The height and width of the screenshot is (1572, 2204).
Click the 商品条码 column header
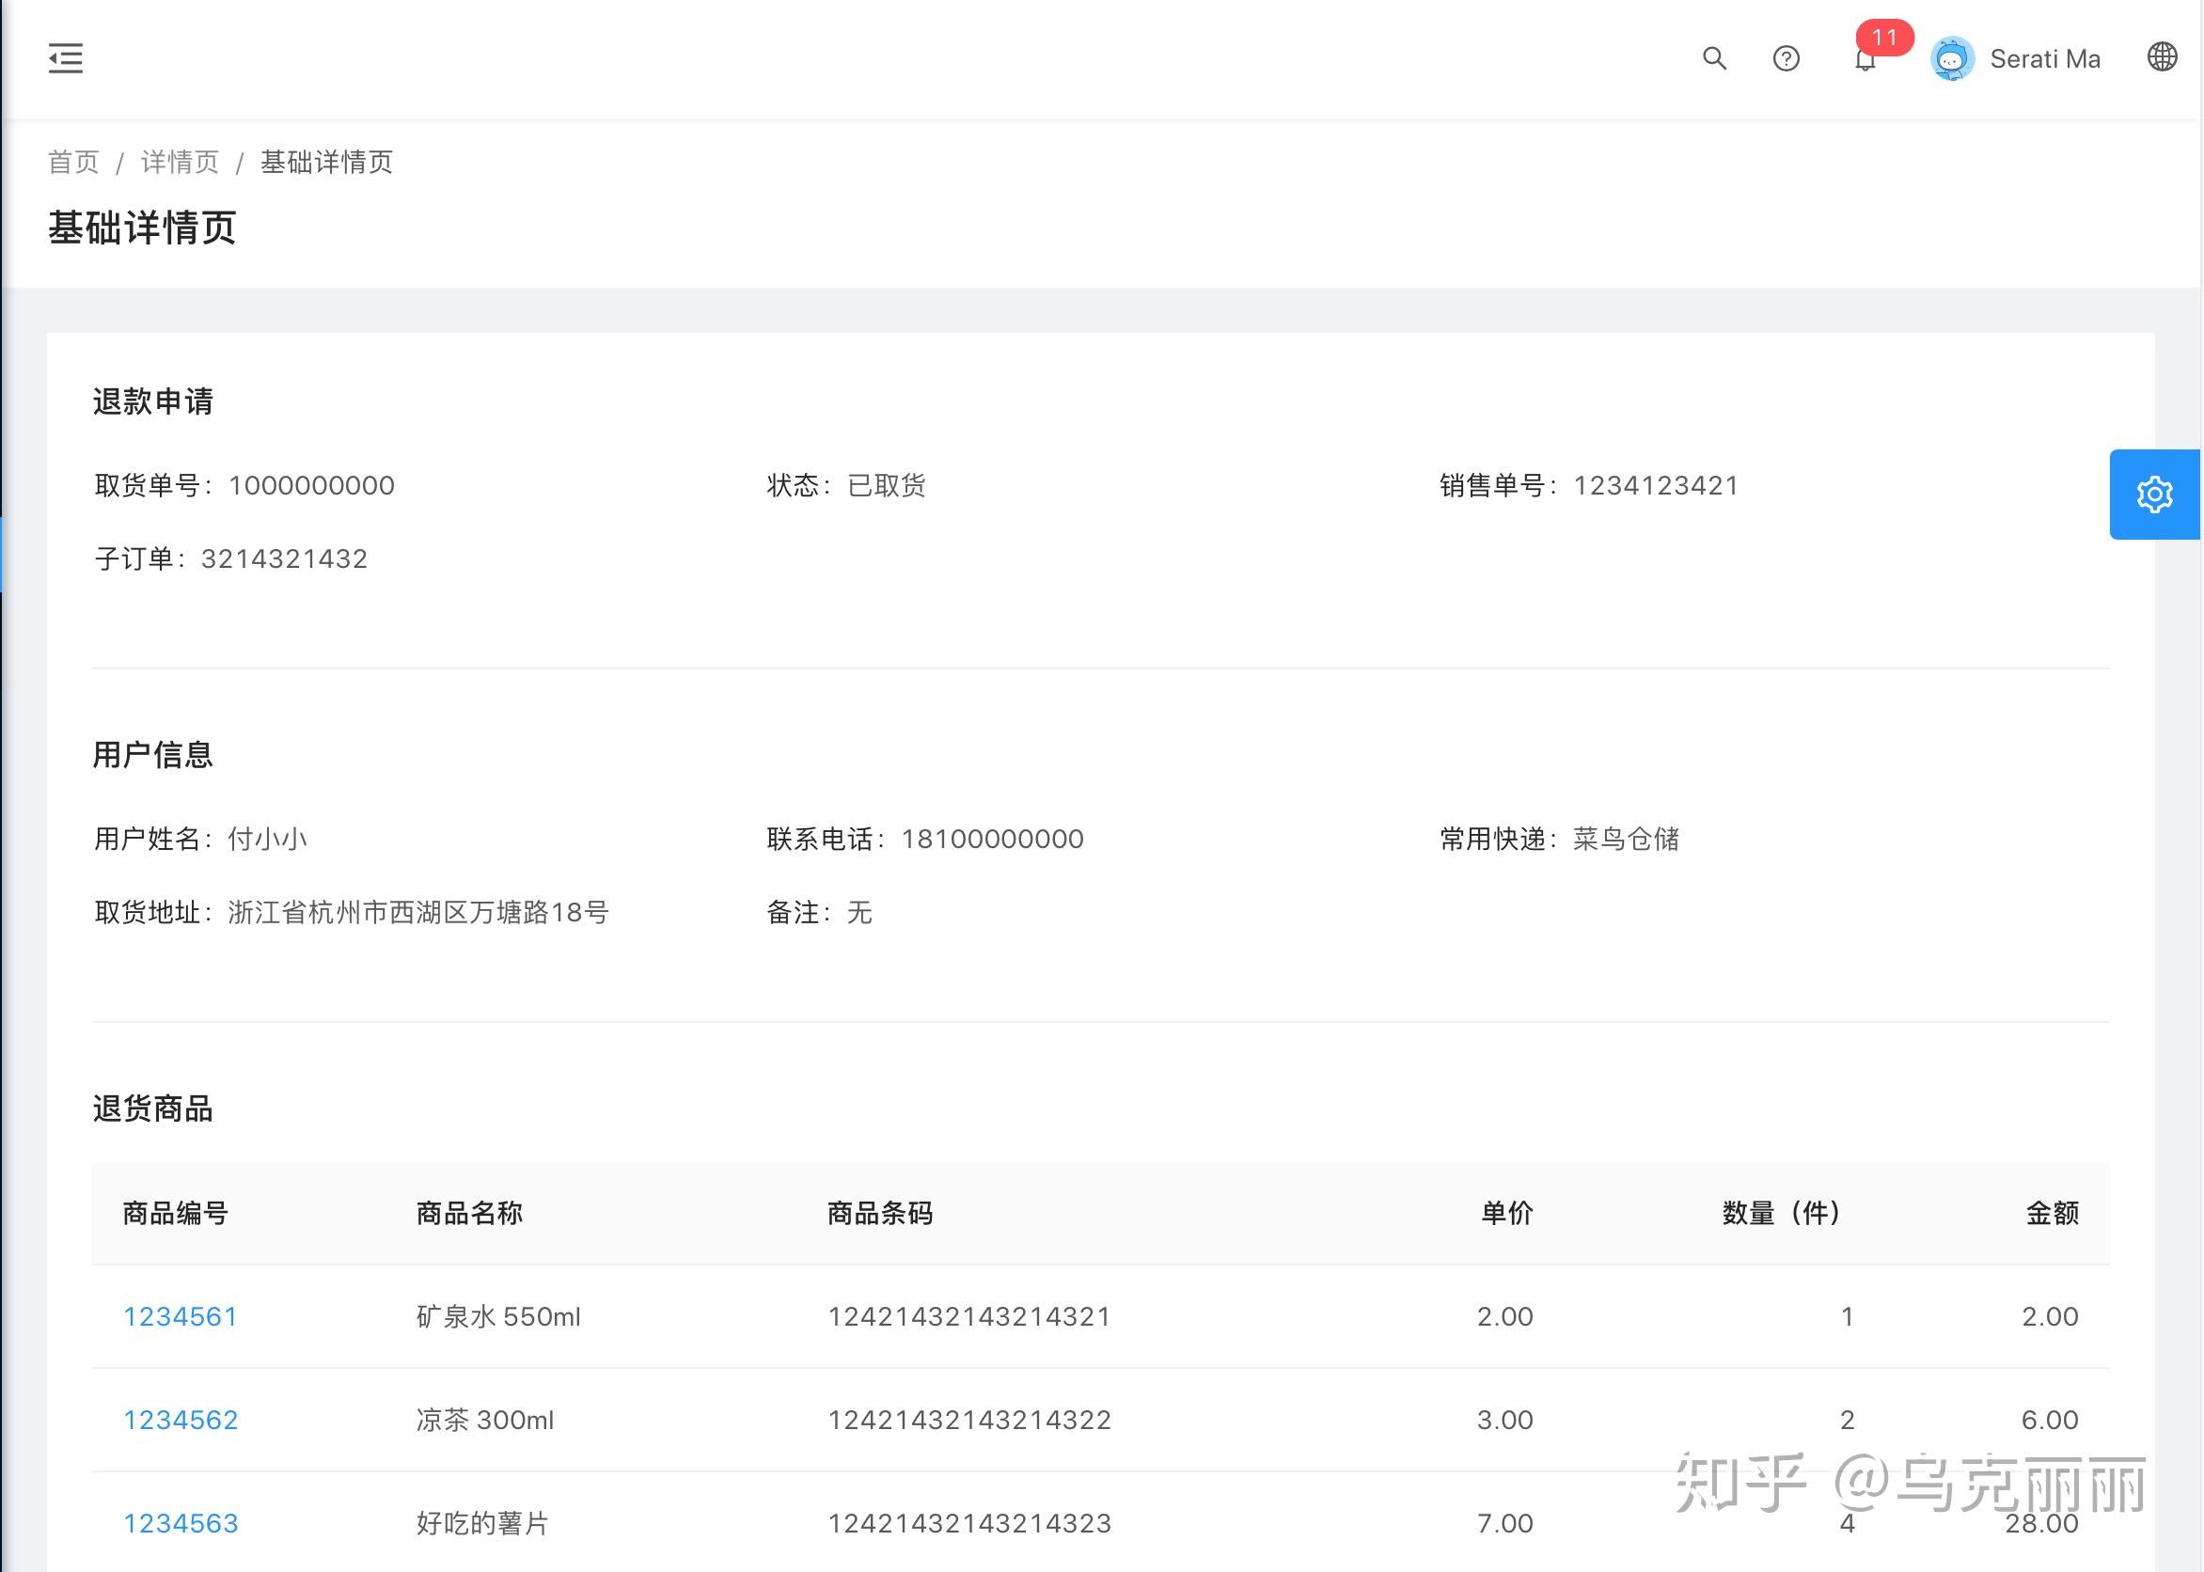[880, 1213]
